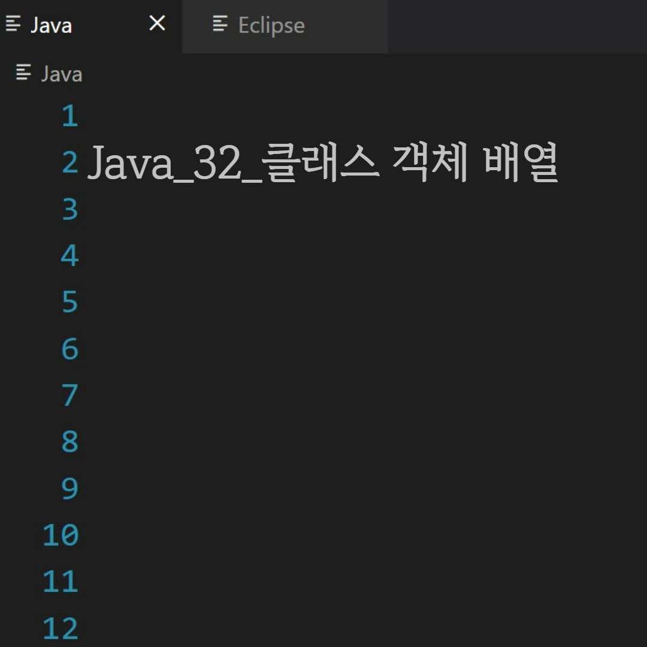Select line number 3
This screenshot has height=647, width=647.
pos(70,209)
